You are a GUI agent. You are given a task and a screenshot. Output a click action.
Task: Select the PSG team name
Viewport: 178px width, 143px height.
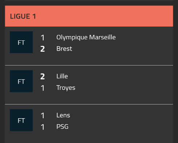pyautogui.click(x=62, y=127)
